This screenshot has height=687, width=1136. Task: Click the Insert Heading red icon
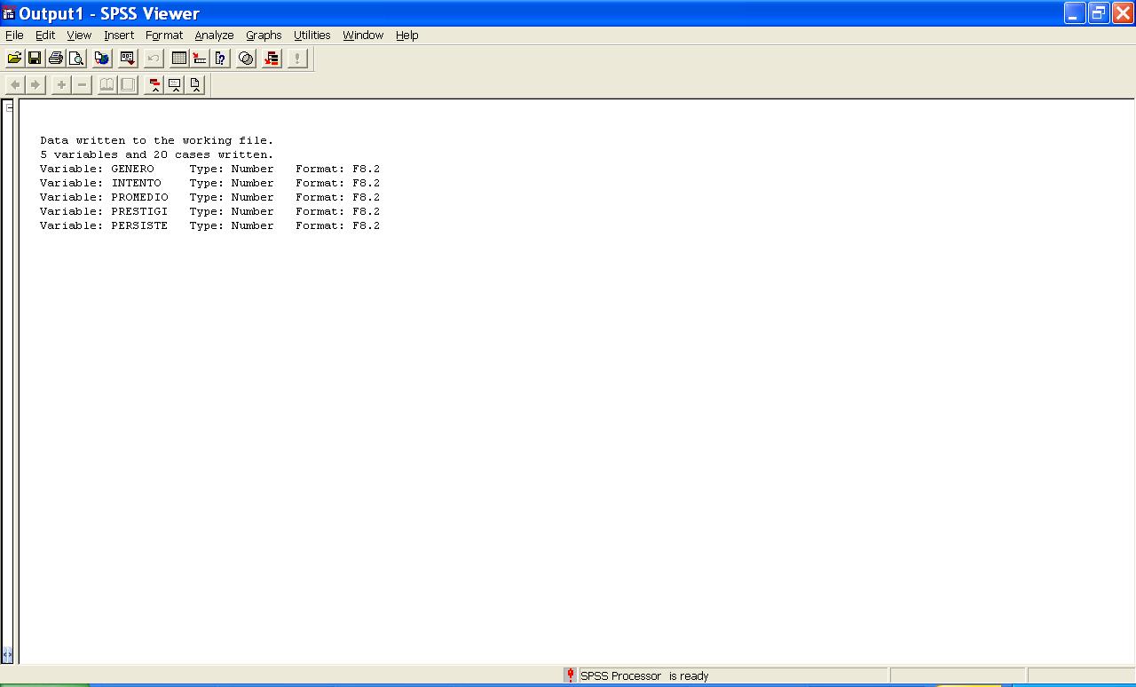tap(154, 85)
